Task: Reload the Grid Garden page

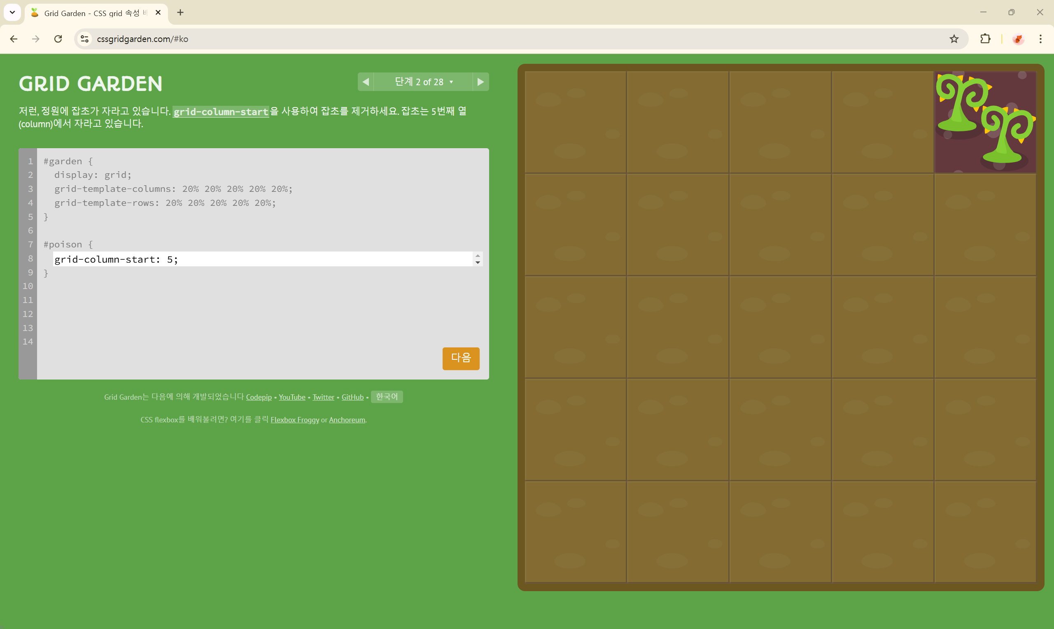Action: point(58,39)
